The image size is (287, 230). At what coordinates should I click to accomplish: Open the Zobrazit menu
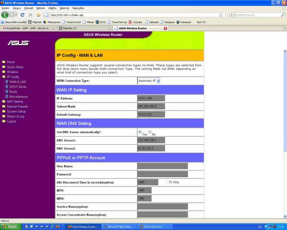coord(29,8)
